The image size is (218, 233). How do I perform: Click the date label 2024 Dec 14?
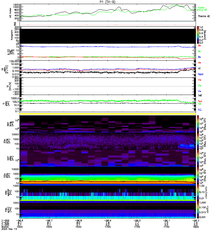click(9, 229)
